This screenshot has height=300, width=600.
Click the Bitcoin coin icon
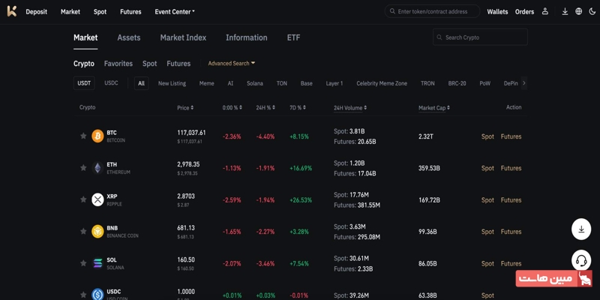pos(97,136)
